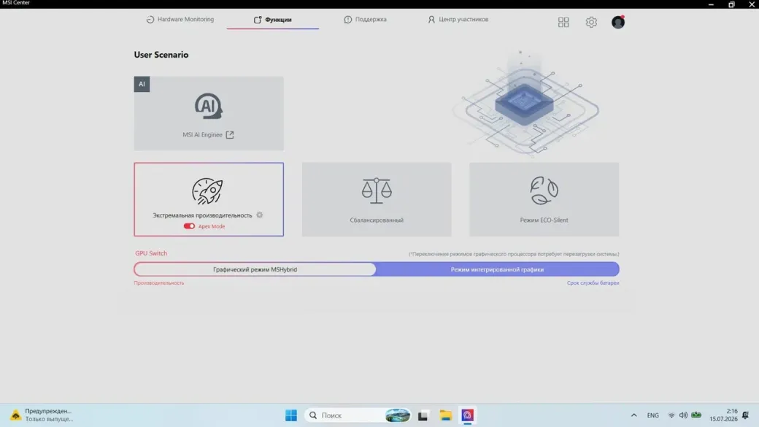Open MSI Center settings gear in header
Viewport: 759px width, 427px height.
tap(591, 23)
